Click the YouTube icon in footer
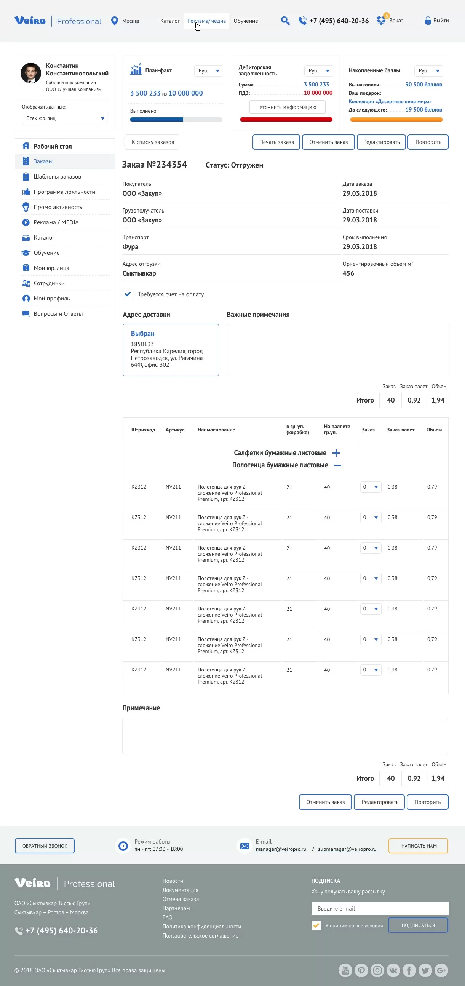 [x=345, y=970]
